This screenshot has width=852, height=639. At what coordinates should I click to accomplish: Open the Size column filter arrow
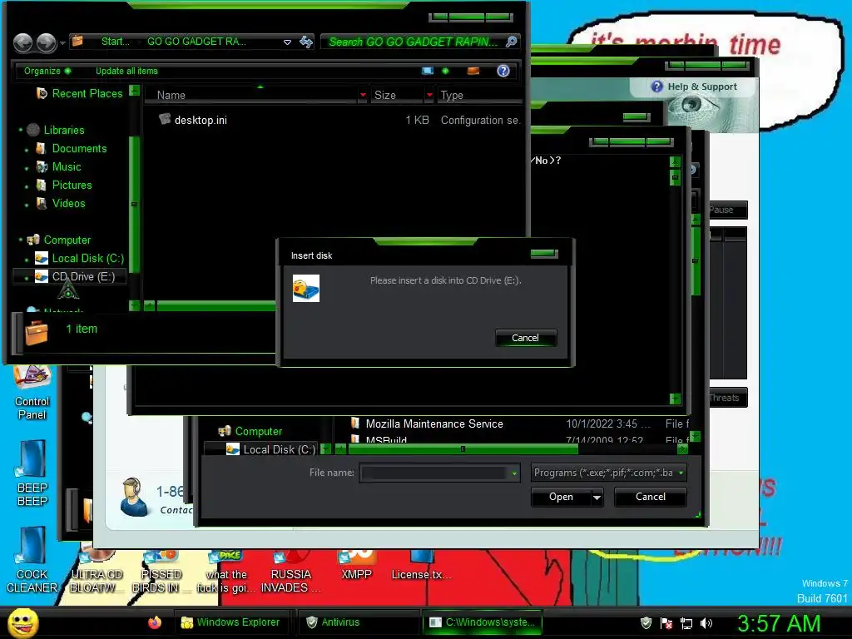pos(430,95)
